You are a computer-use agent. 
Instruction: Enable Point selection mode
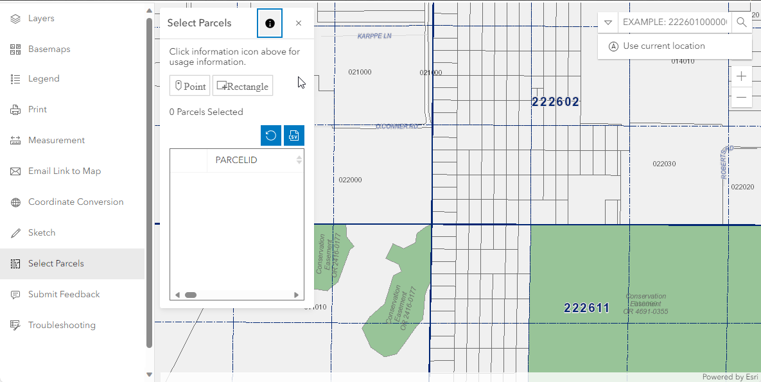[x=189, y=85]
